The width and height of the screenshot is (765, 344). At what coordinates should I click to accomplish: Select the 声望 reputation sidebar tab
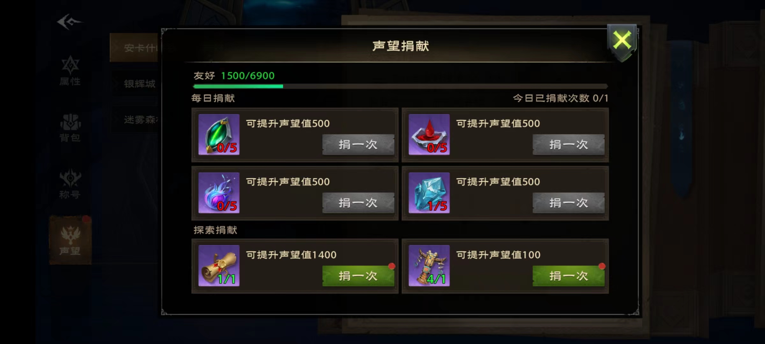pos(70,240)
